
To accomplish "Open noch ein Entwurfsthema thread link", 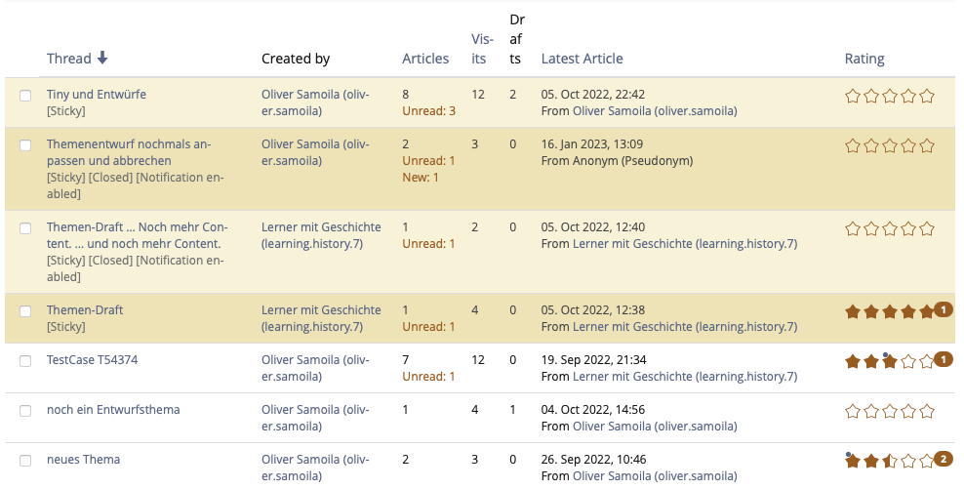I will [x=113, y=410].
